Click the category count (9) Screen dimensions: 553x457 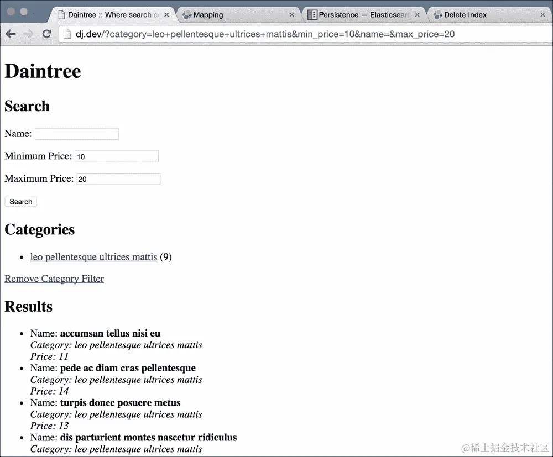click(x=166, y=257)
